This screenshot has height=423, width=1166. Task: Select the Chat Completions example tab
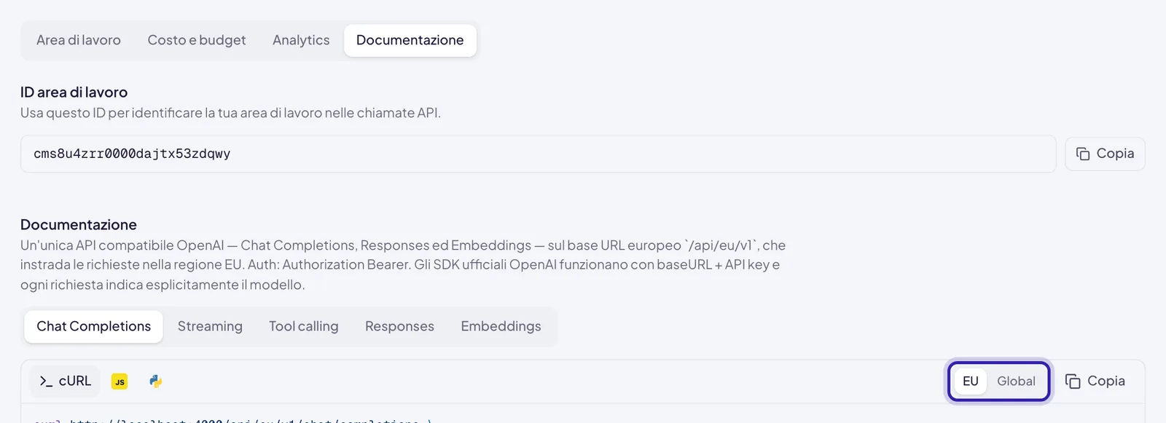pos(94,326)
